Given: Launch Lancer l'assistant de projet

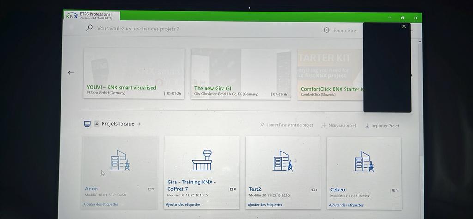Looking at the screenshot, I should [x=290, y=125].
